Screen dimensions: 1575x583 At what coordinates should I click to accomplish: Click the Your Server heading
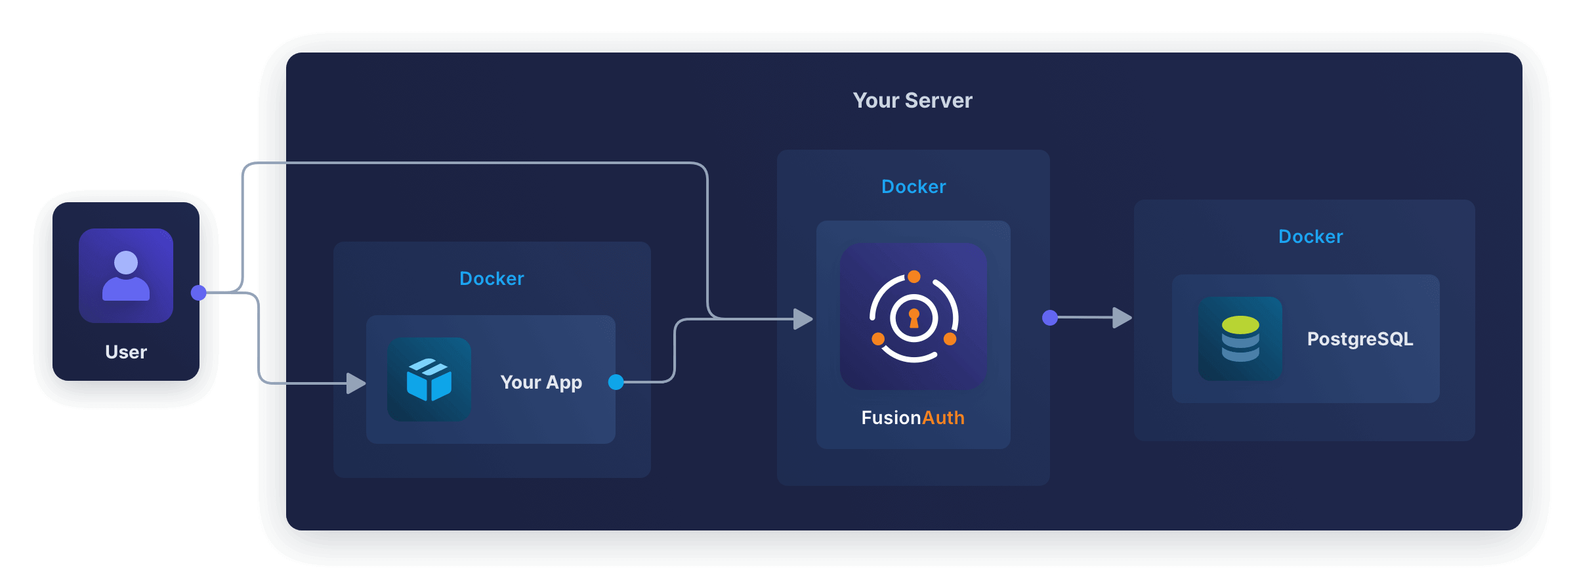click(x=912, y=100)
